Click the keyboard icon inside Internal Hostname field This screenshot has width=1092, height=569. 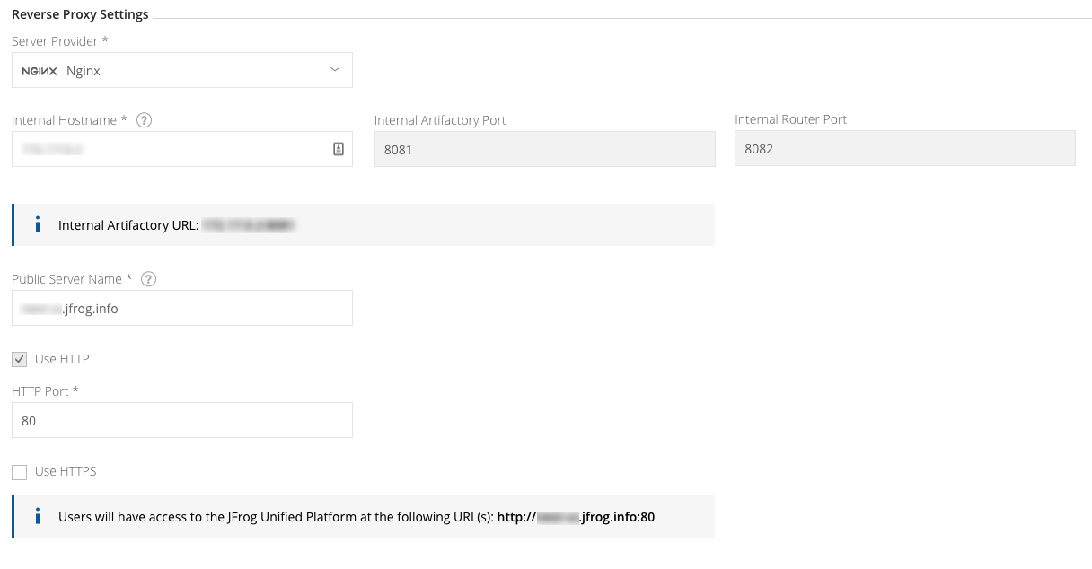339,148
